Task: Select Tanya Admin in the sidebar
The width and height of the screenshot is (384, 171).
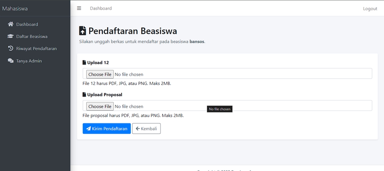Action: [29, 61]
